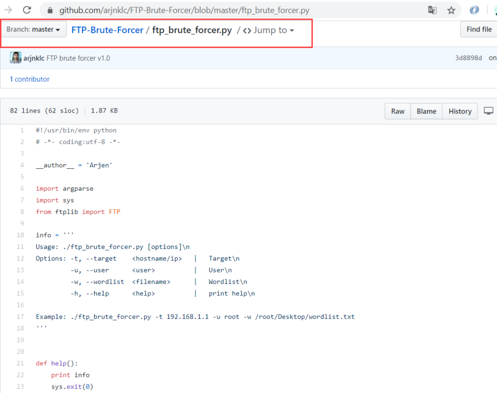Click the Example usage code line
This screenshot has height=393, width=497.
tap(195, 317)
